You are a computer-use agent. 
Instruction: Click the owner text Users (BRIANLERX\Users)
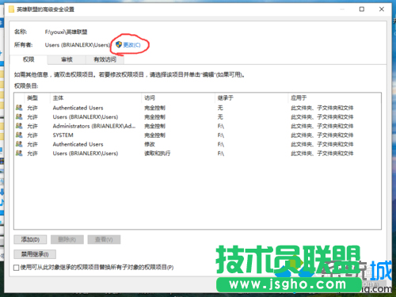[x=78, y=45]
